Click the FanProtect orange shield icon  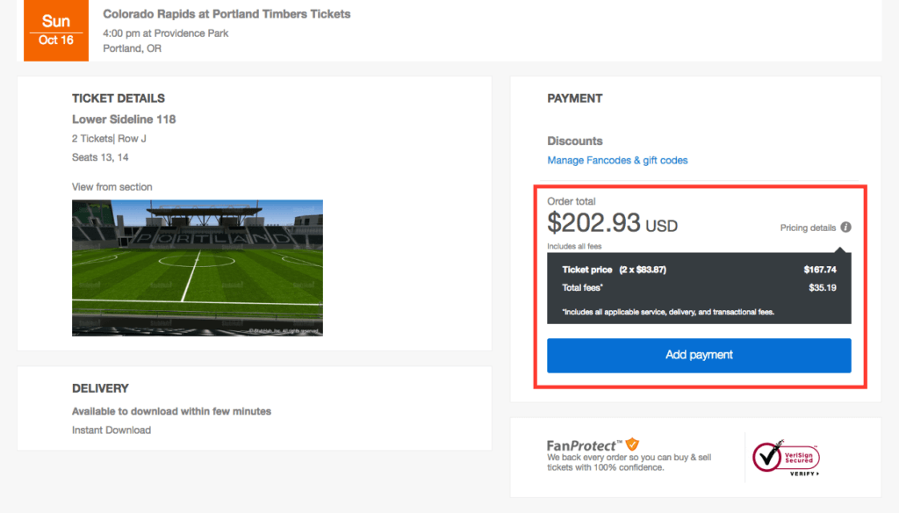pos(632,444)
